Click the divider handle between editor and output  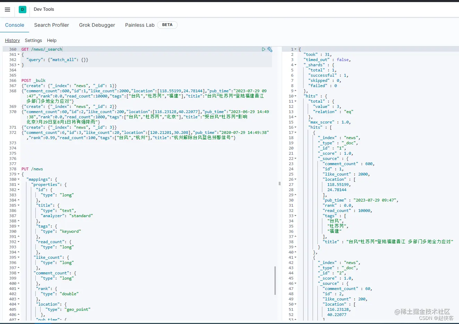(279, 184)
